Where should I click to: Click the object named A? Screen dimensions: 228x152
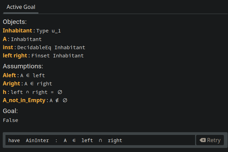[x=5, y=39]
